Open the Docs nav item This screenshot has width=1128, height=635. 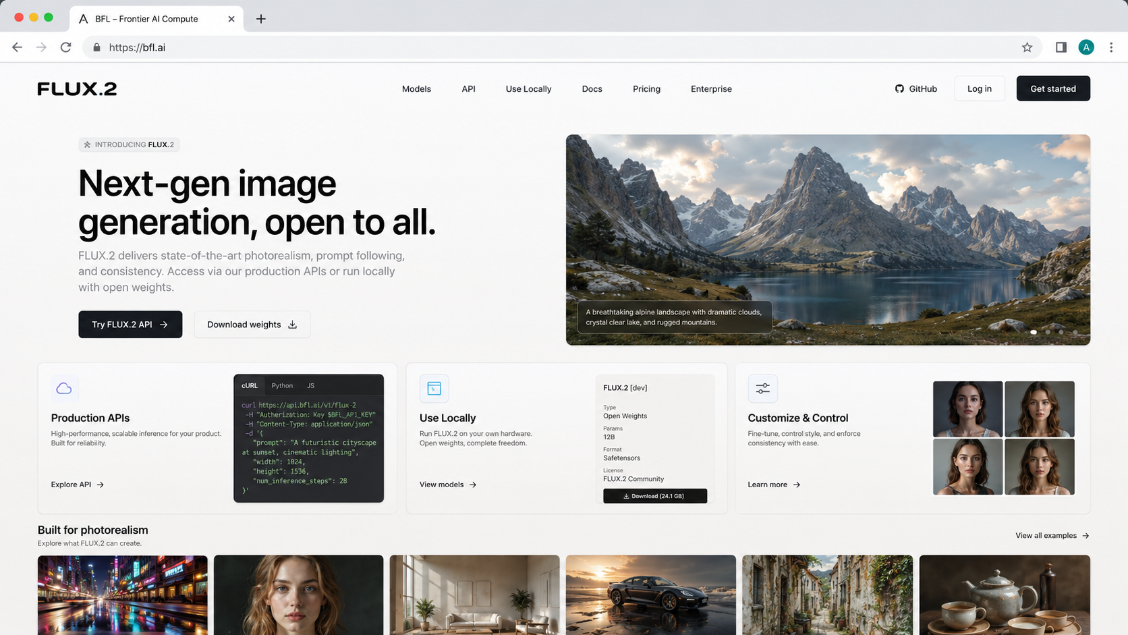click(x=592, y=89)
